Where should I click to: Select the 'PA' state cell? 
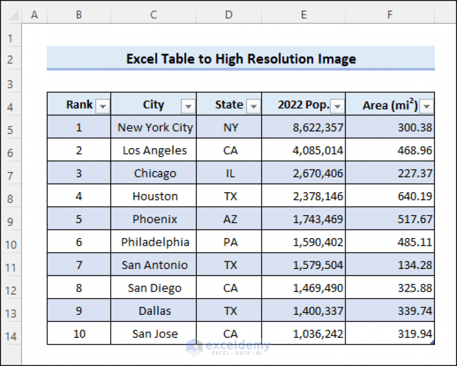pos(229,241)
